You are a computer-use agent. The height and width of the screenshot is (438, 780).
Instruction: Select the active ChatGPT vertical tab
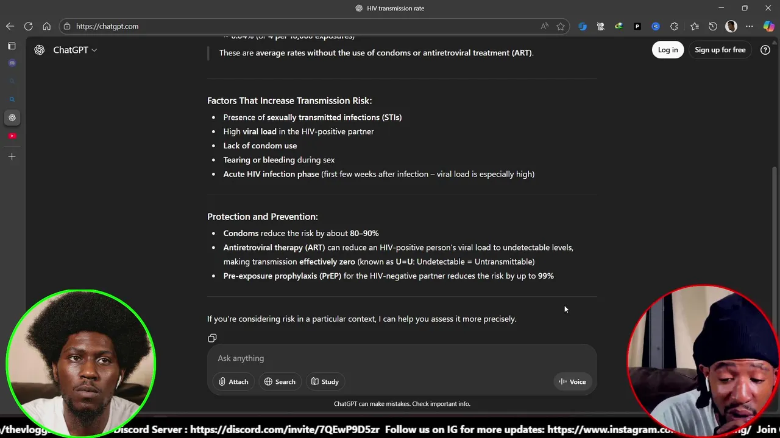12,117
